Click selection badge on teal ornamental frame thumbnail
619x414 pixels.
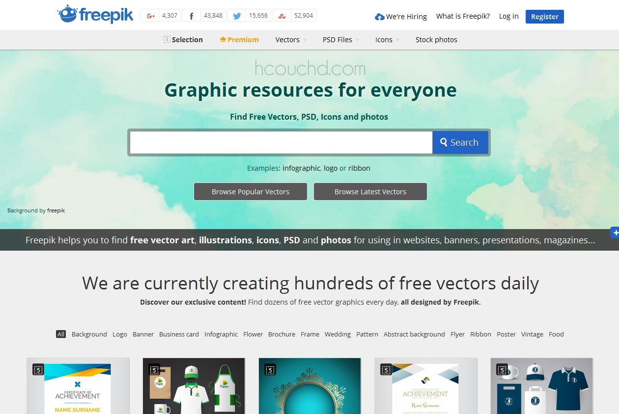tap(270, 369)
